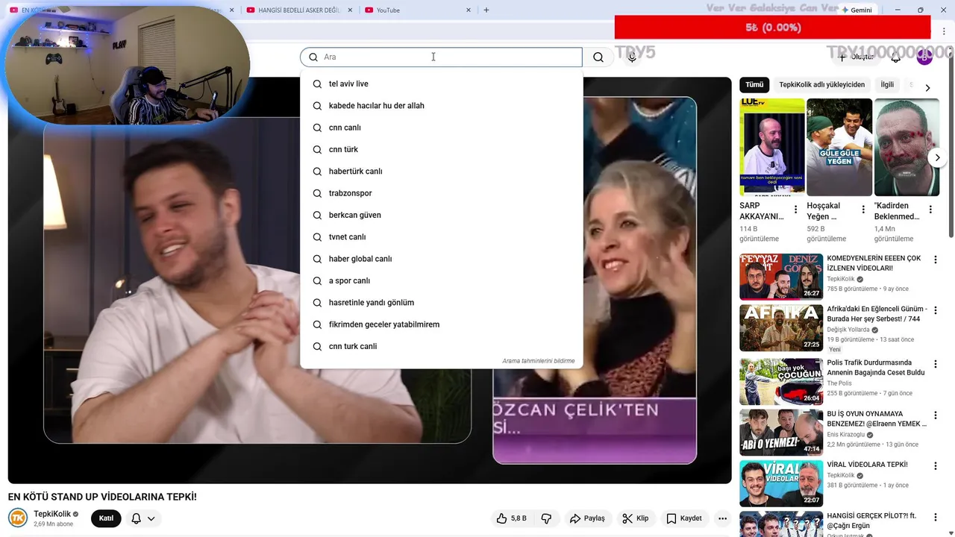Click TepkiKolik channel avatar
The image size is (955, 537).
click(x=18, y=518)
